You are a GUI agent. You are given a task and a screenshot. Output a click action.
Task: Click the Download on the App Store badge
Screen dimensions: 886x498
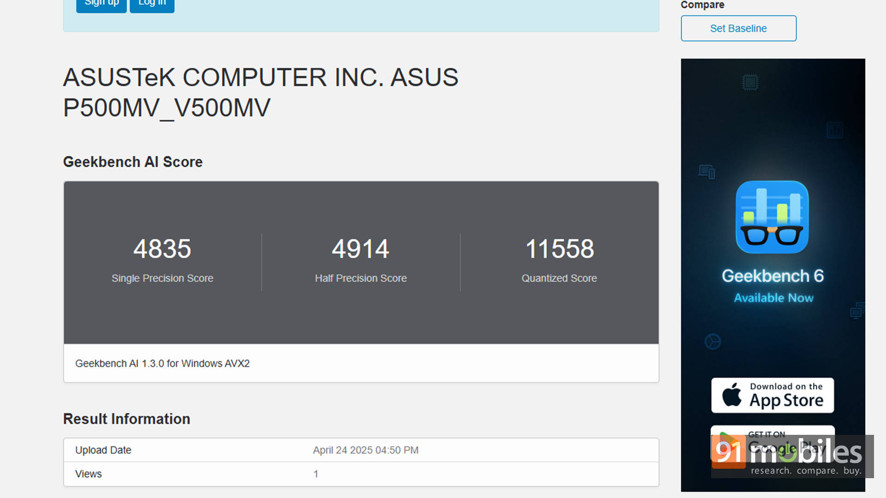[772, 395]
